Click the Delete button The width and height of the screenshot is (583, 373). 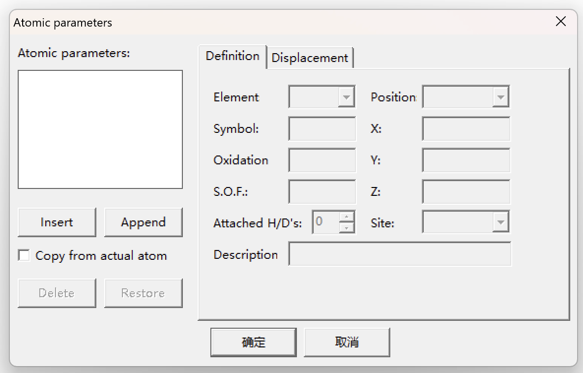[57, 293]
